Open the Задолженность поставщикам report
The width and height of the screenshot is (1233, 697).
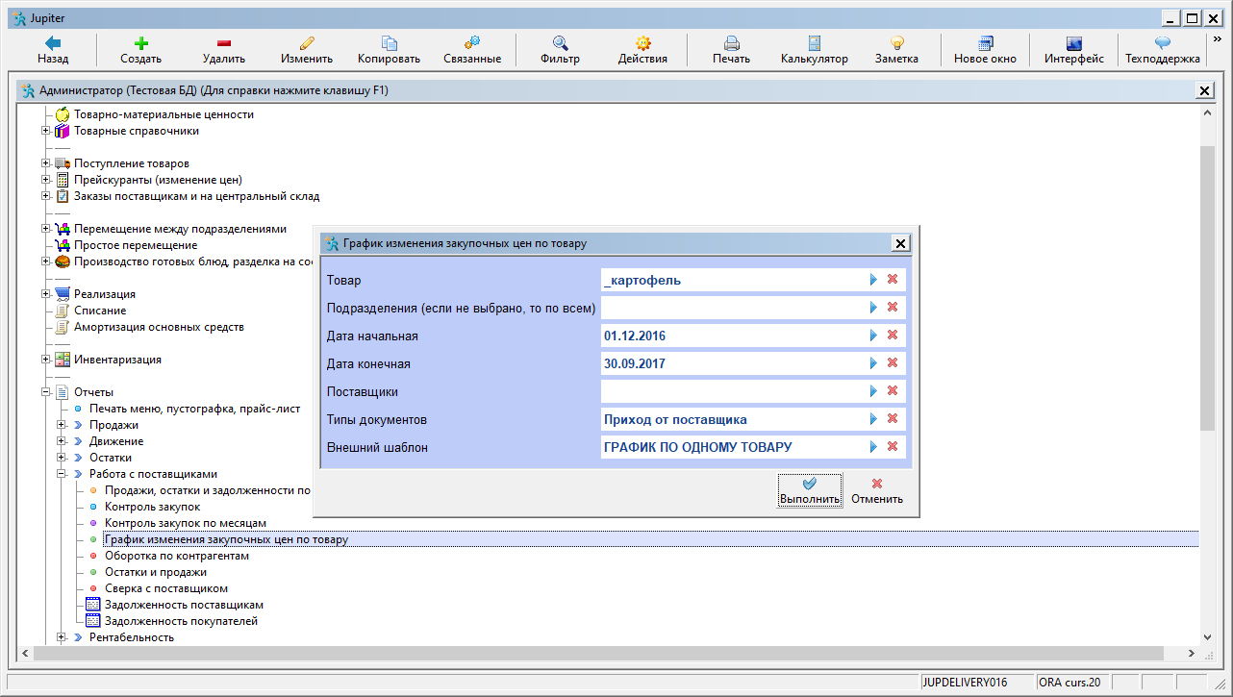(184, 605)
